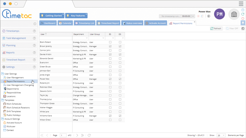The image size is (246, 138).
Task: Toggle DS checkbox for Evans Ann
Action: click(120, 63)
